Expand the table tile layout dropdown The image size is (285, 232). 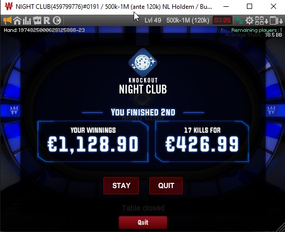(x=262, y=20)
